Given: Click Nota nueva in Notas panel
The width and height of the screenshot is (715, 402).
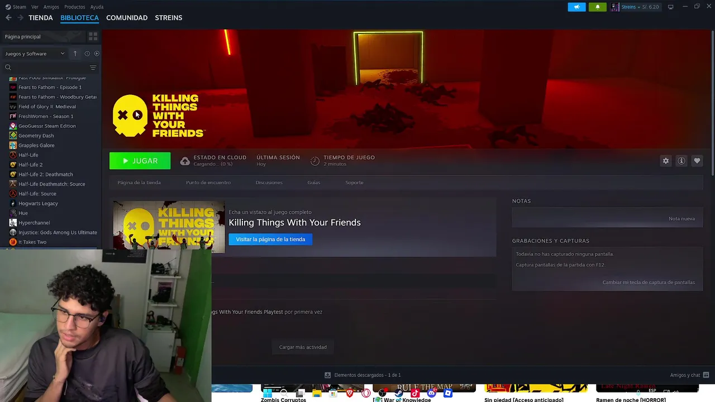Looking at the screenshot, I should 681,219.
